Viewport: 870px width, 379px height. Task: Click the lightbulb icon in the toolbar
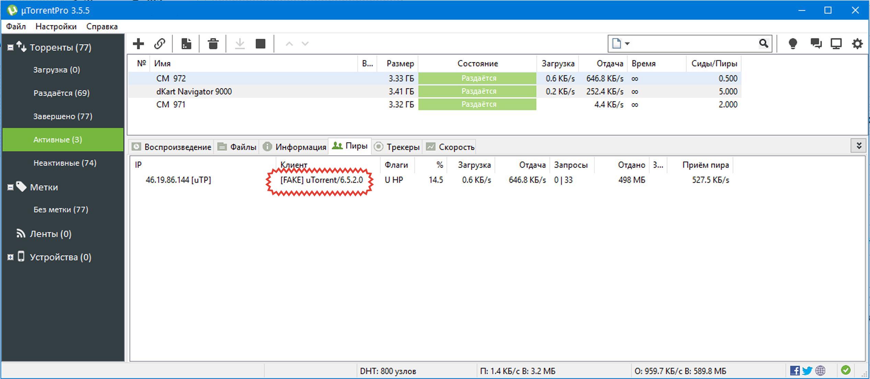click(793, 44)
